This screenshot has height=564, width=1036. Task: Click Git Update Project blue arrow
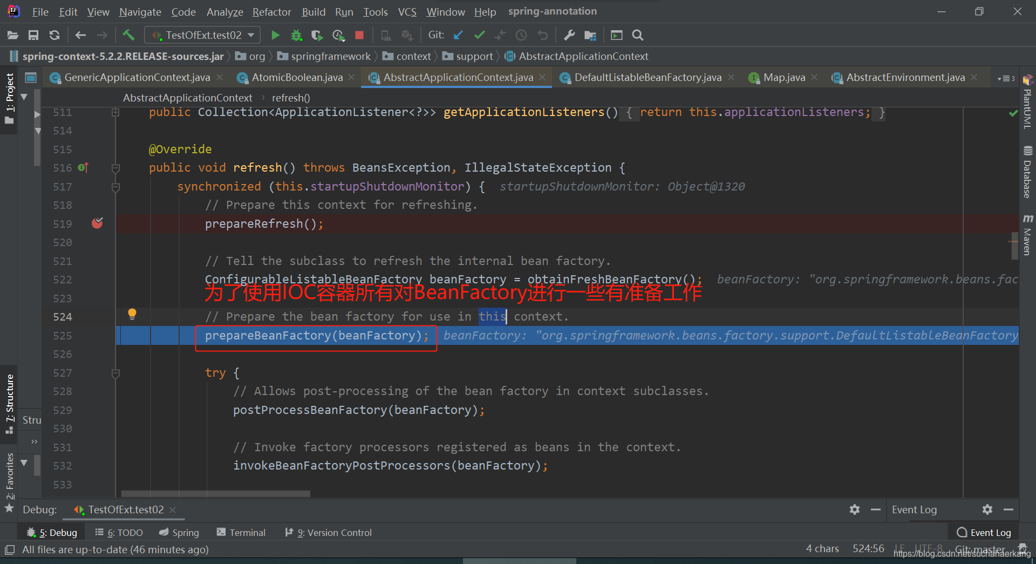click(x=458, y=35)
